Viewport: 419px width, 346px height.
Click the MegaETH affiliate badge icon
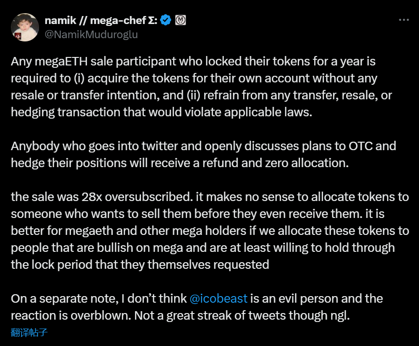181,20
